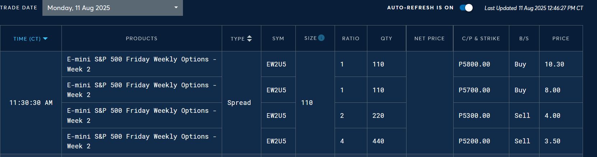Screen dimensions: 597x157
Task: Sort by the Type column arrows
Action: 249,38
